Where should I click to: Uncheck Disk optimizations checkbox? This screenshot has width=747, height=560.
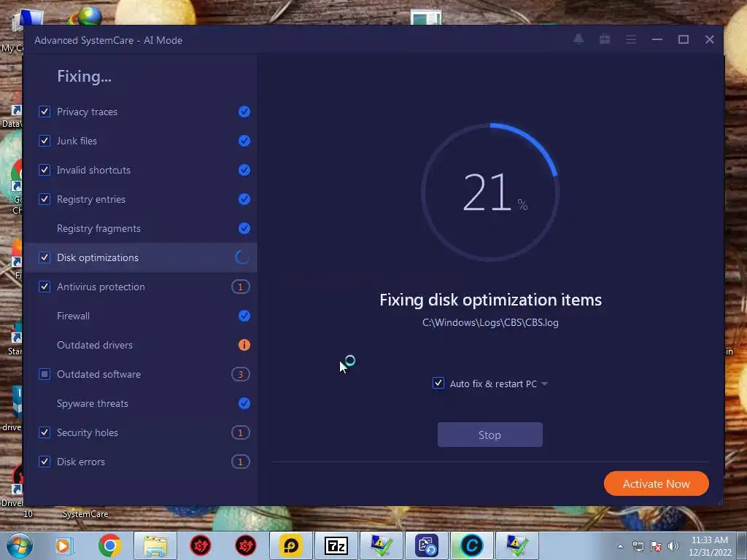[44, 257]
